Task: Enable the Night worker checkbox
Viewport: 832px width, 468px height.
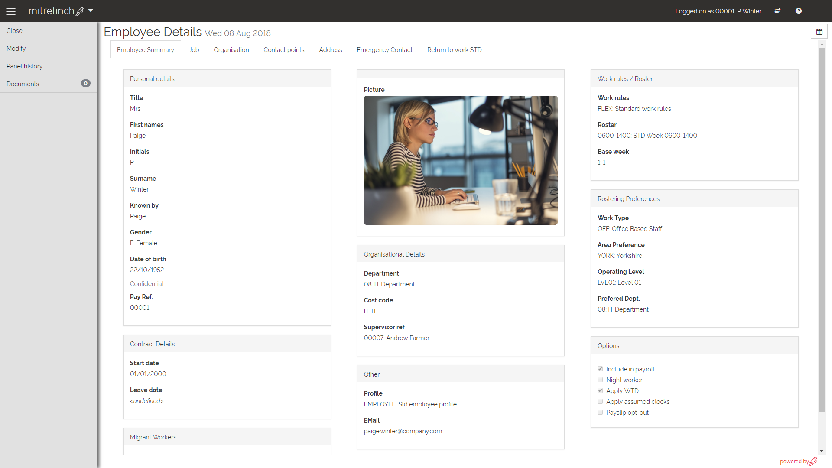Action: 600,380
